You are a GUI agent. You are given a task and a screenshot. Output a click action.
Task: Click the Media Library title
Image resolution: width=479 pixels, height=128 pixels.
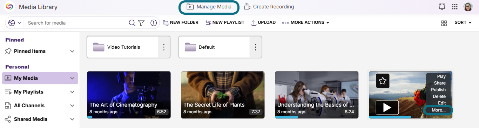click(38, 7)
